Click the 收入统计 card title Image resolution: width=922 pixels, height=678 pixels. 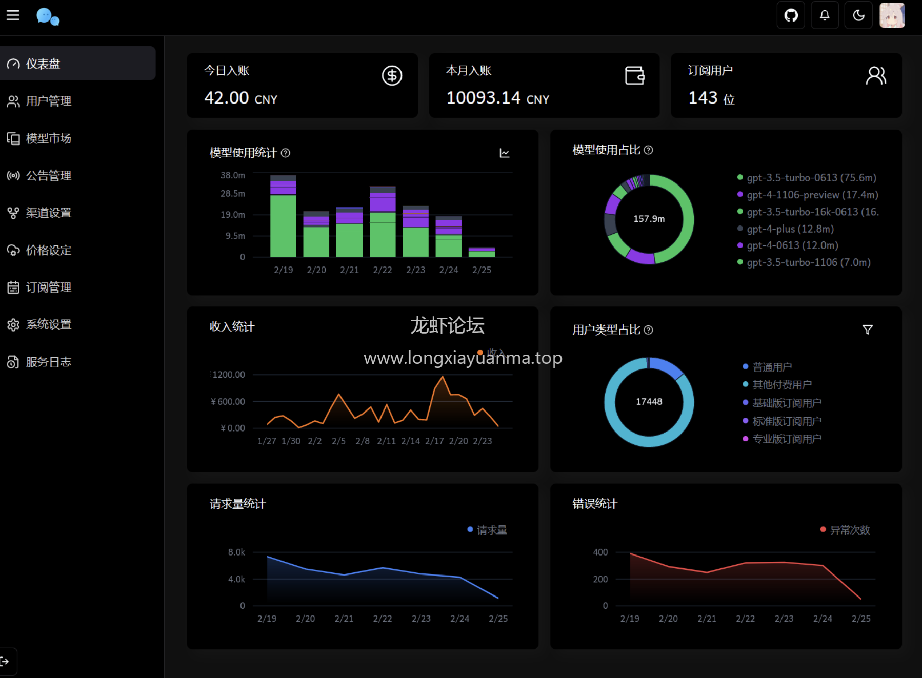pos(232,327)
